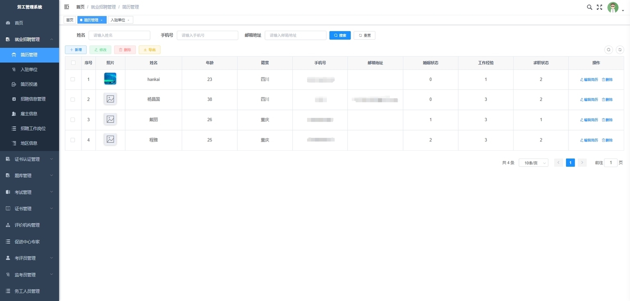Edit resume for hankai

[589, 79]
